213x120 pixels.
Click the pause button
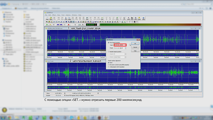[65, 25]
